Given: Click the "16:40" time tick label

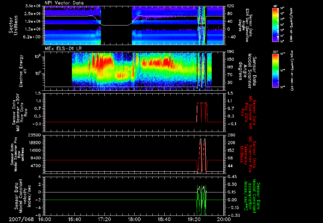Looking at the screenshot, I should (x=74, y=219).
